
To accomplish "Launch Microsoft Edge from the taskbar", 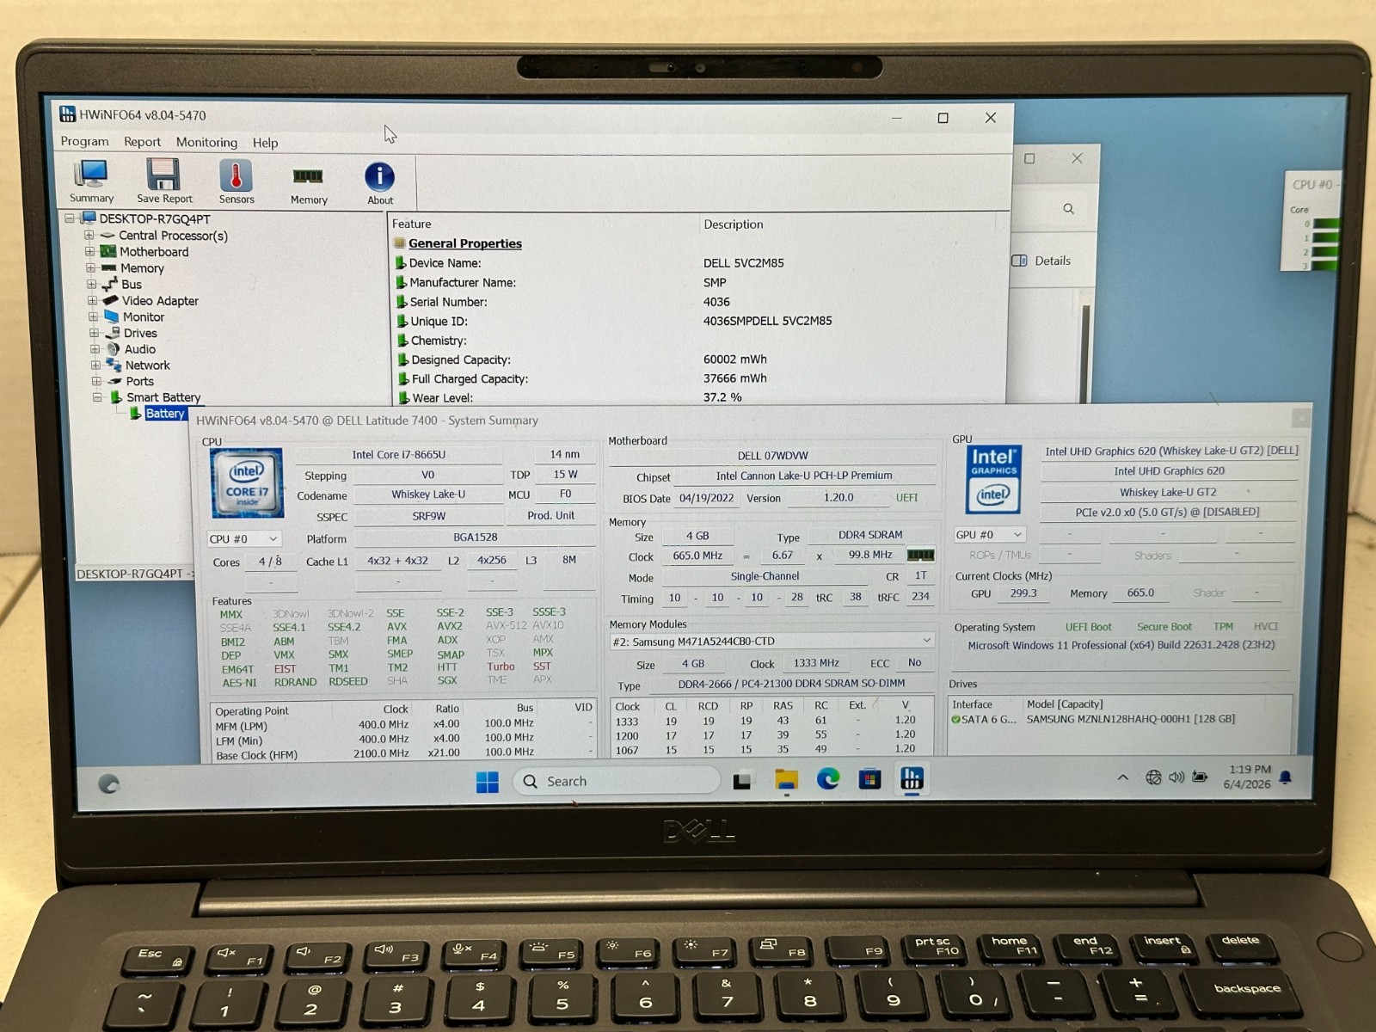I will tap(828, 780).
